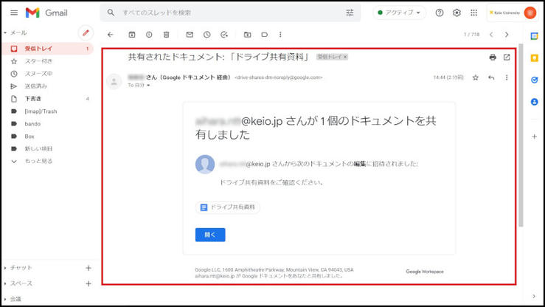Open the Google apps grid icon
Screen dimensions: 545x307
(473, 13)
